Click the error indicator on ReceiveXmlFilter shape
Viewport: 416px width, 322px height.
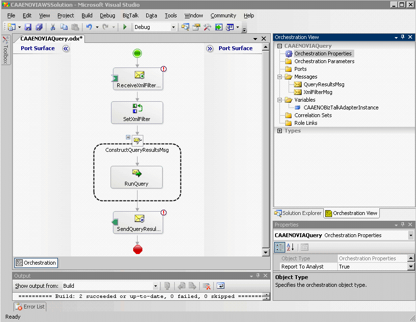[x=164, y=69]
